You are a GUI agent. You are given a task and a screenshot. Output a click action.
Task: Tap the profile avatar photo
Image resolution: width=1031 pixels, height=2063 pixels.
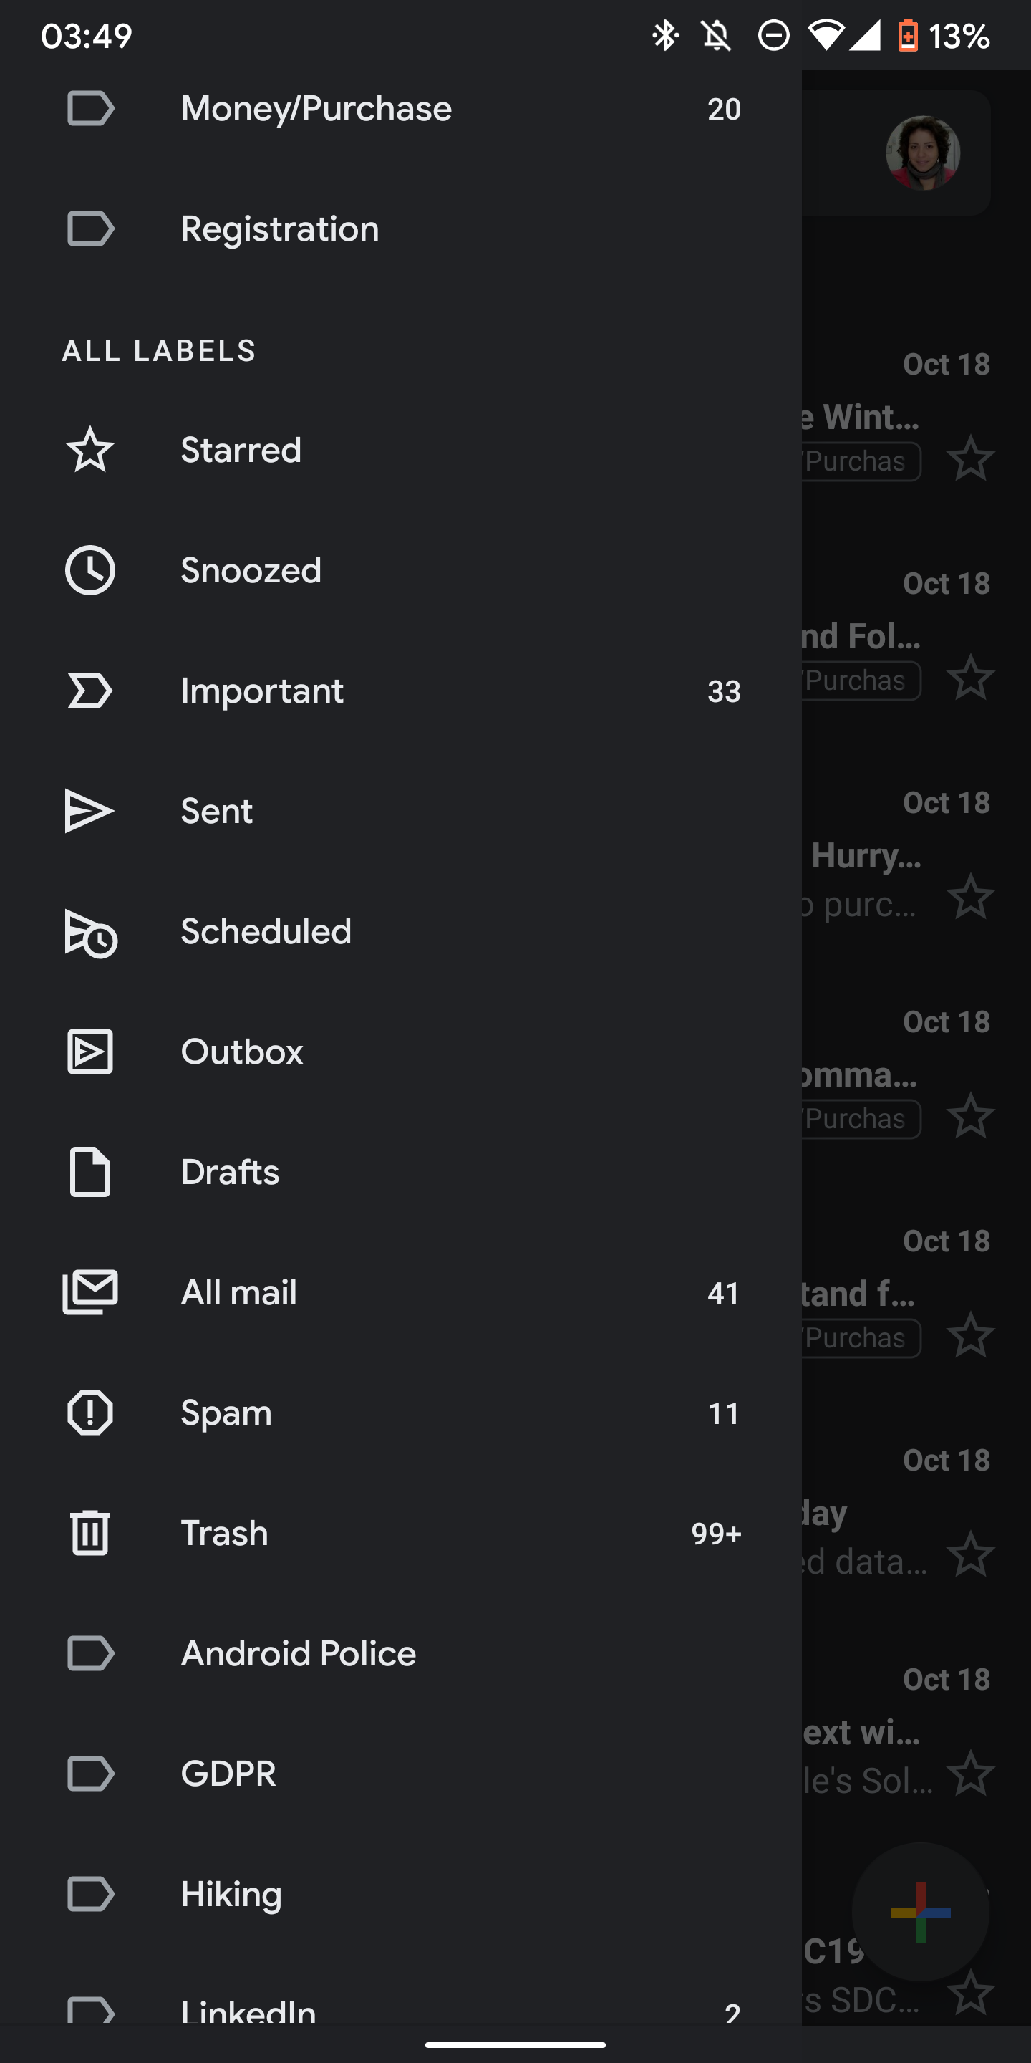[922, 153]
